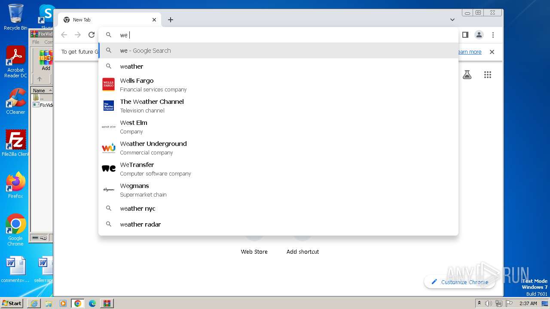Image resolution: width=550 pixels, height=309 pixels.
Task: Go forward in Chrome navigation
Action: 78,35
